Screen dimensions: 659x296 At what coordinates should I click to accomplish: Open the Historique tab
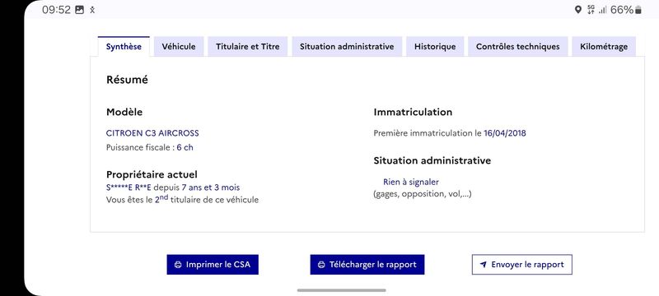[x=435, y=47]
